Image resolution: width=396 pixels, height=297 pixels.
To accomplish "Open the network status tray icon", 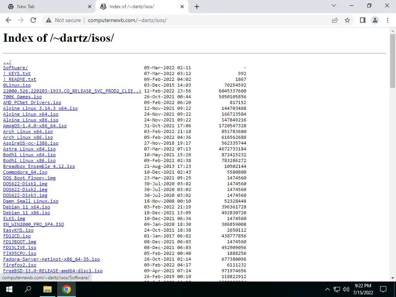I will pos(337,289).
